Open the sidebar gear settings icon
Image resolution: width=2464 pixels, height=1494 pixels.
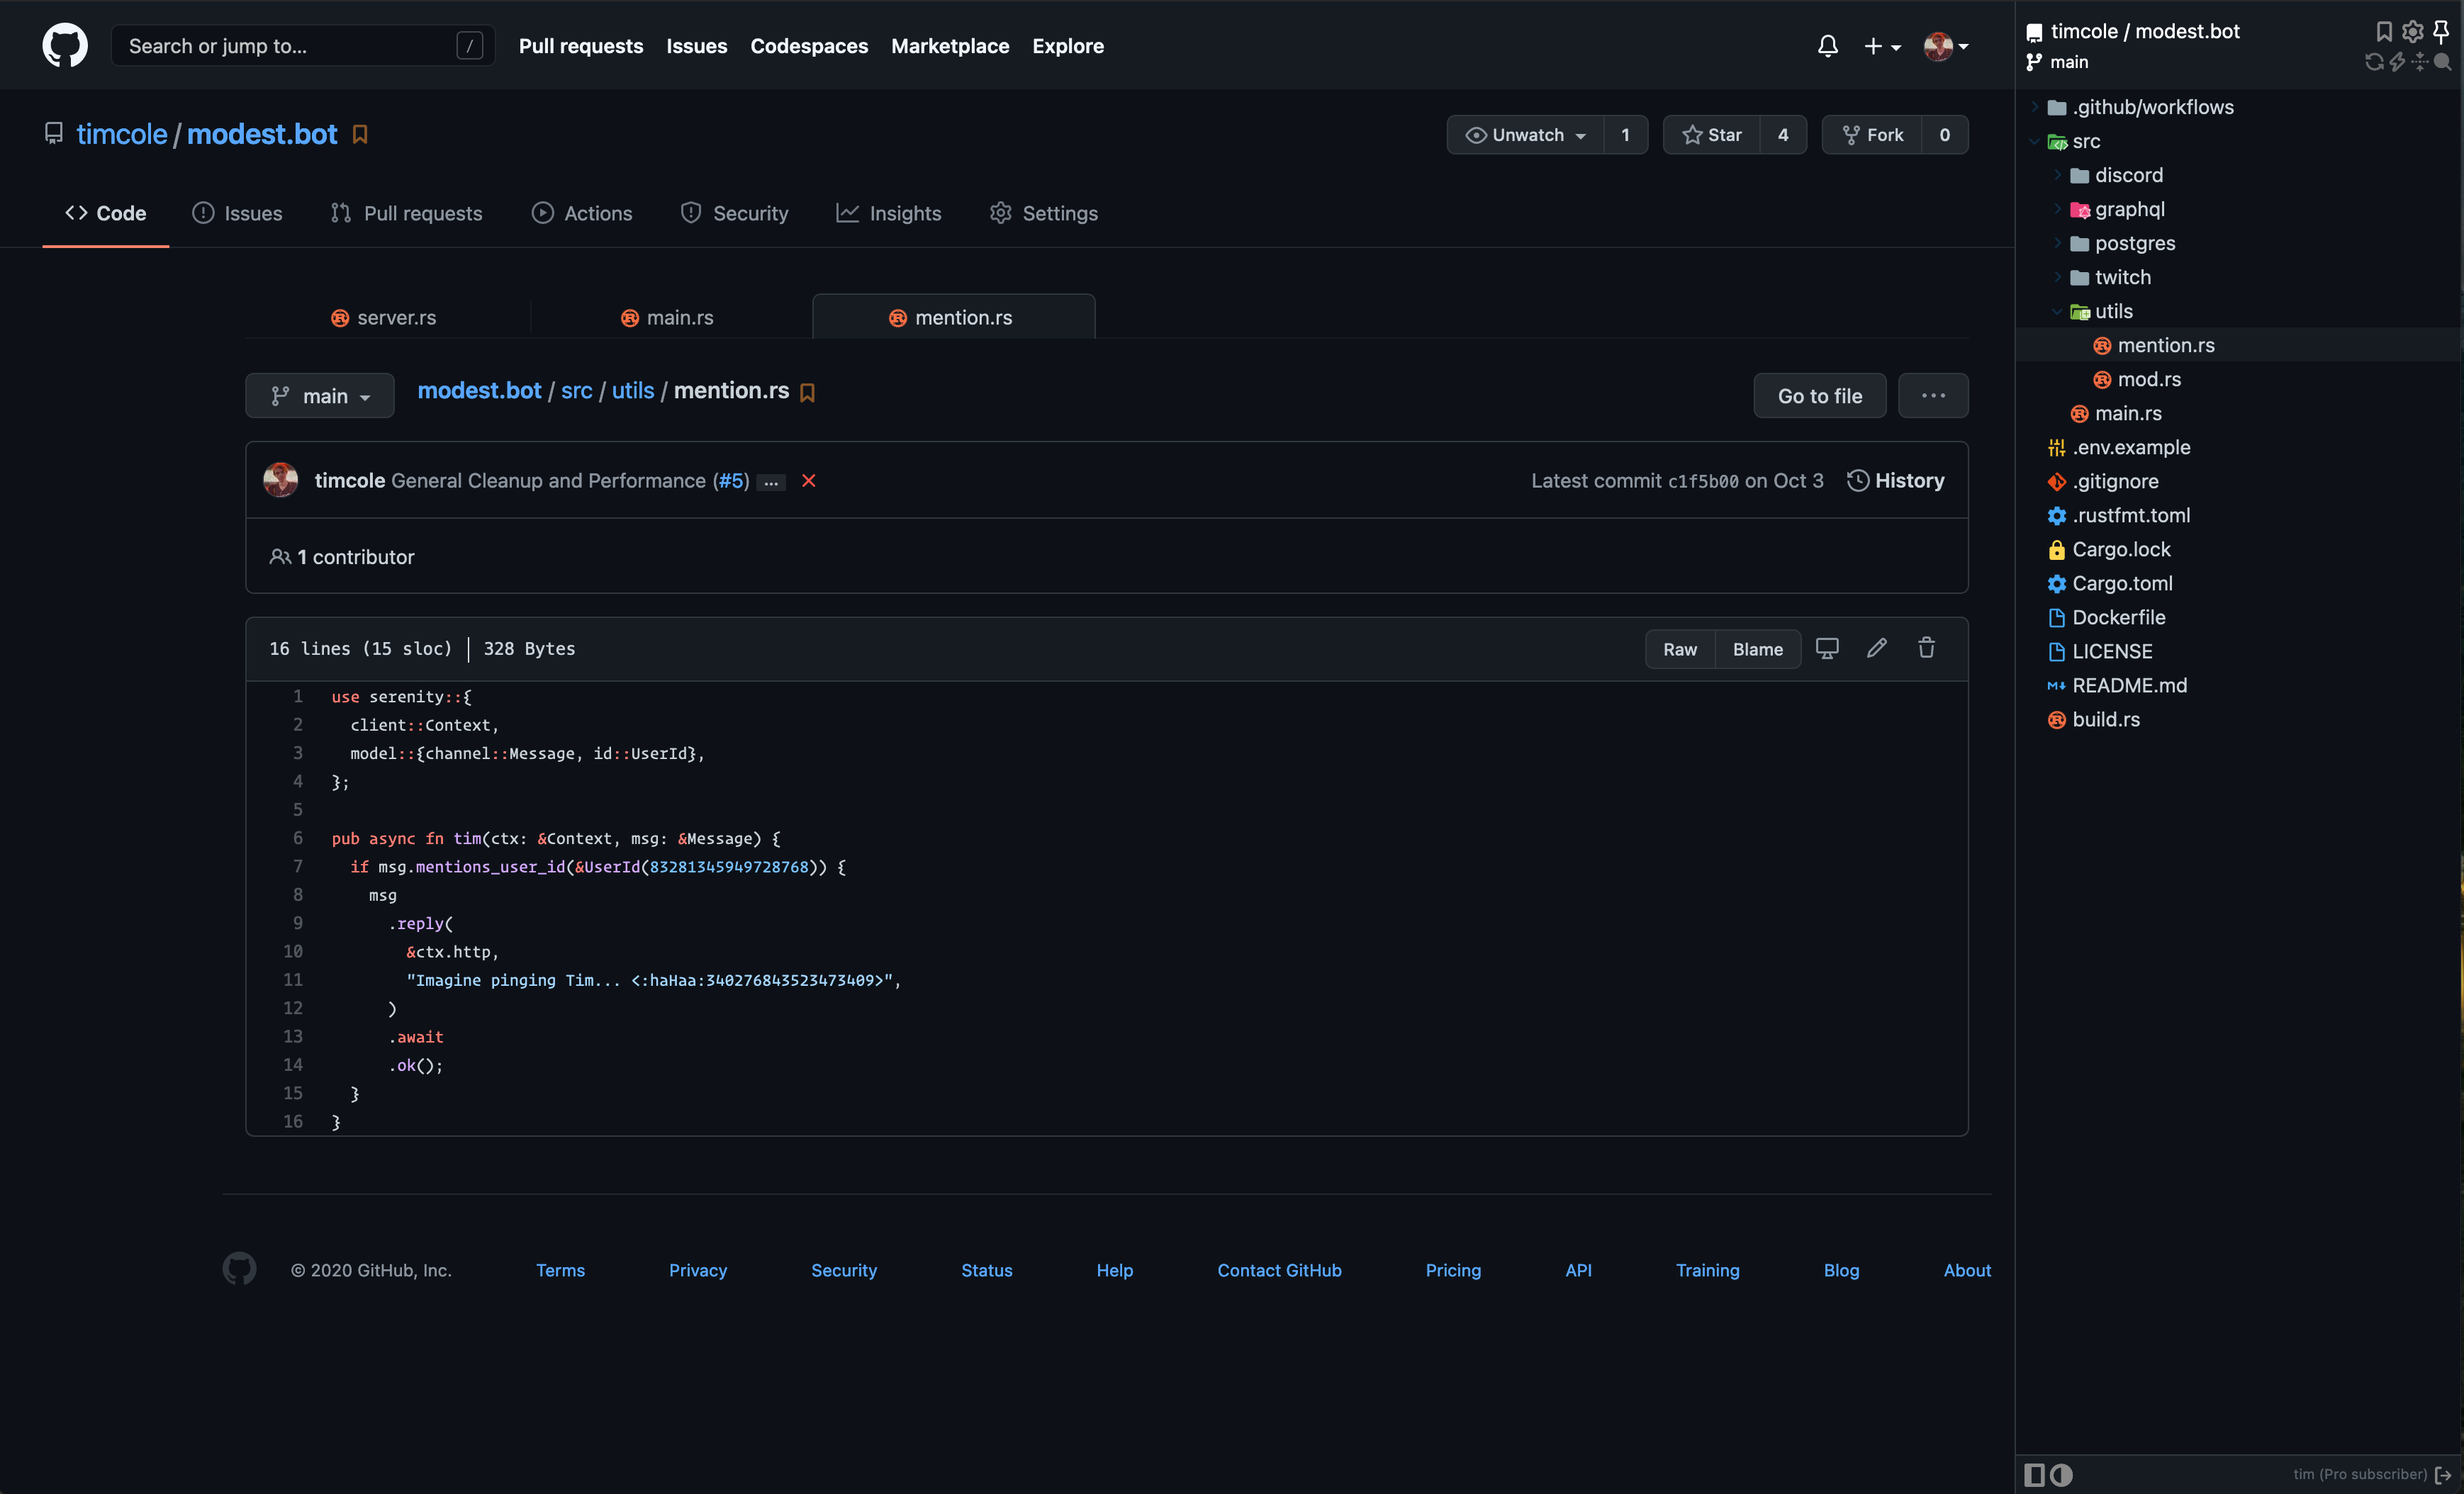click(x=2413, y=32)
